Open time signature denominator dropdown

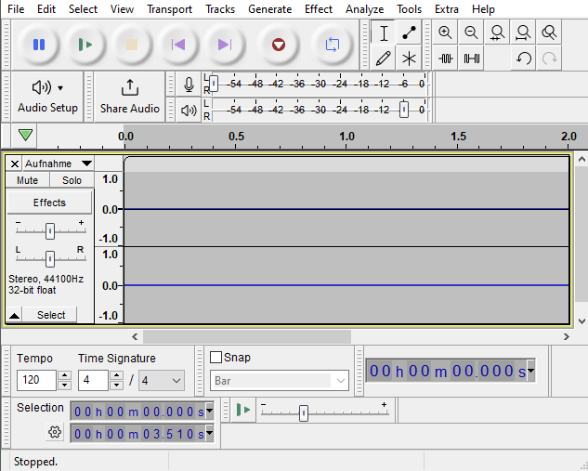(x=162, y=381)
